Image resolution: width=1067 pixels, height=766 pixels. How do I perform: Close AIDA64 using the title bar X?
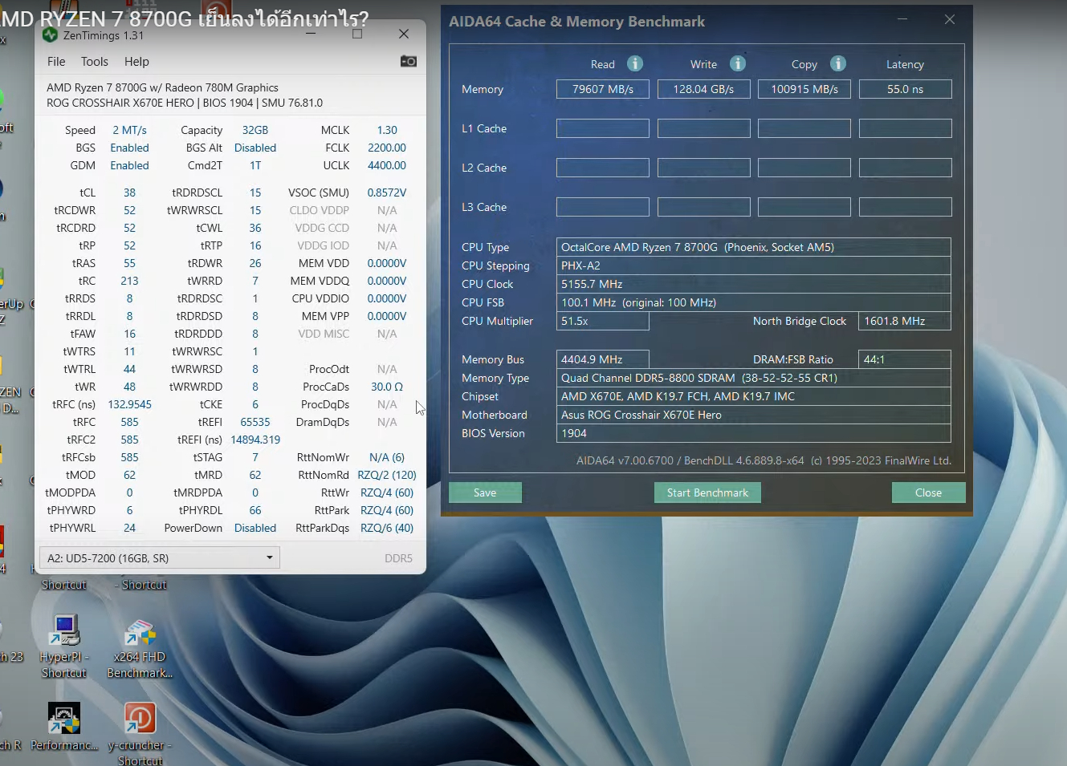[950, 19]
